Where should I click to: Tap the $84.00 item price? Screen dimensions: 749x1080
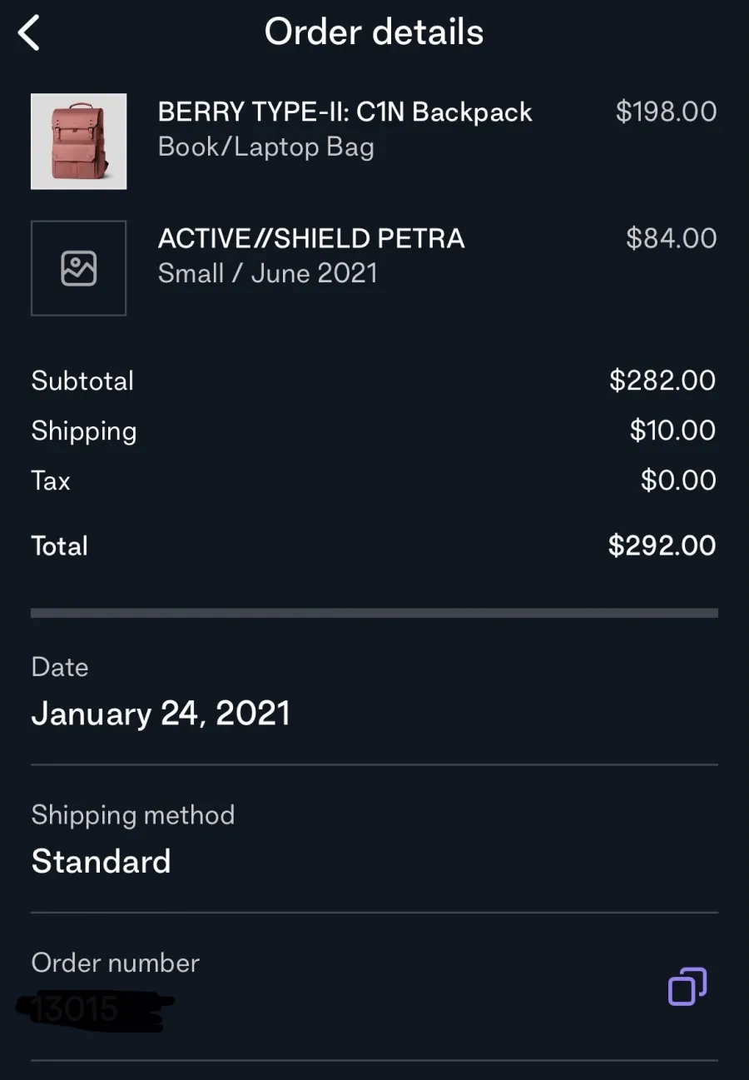pos(671,238)
